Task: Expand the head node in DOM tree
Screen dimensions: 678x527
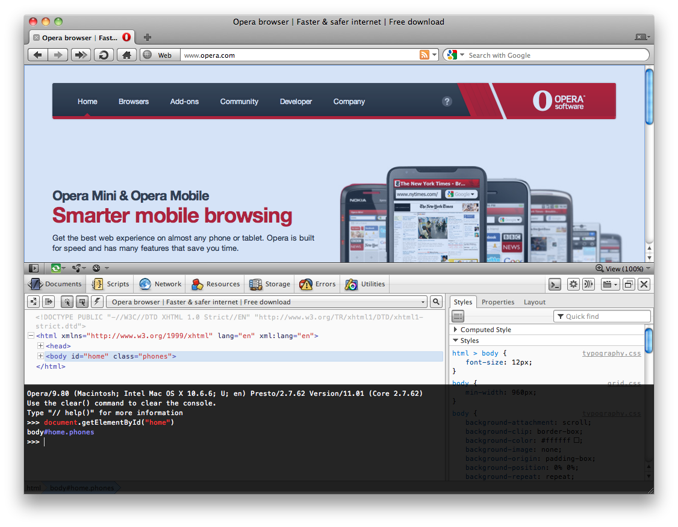Action: 40,346
